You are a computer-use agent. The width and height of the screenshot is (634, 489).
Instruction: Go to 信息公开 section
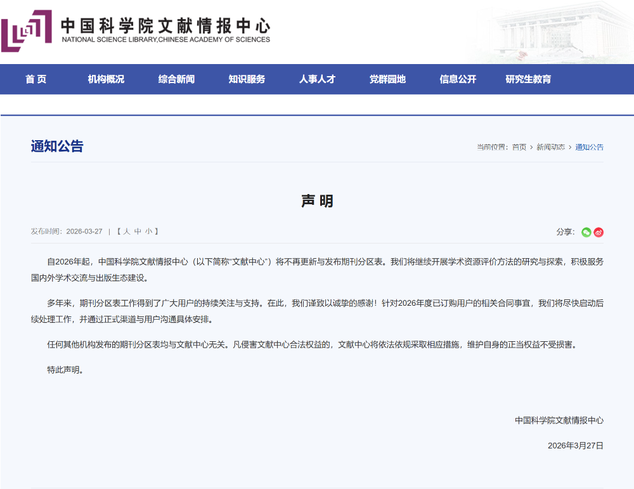tap(458, 79)
